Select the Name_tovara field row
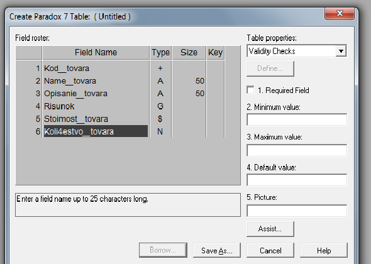The image size is (371, 264). coord(120,81)
